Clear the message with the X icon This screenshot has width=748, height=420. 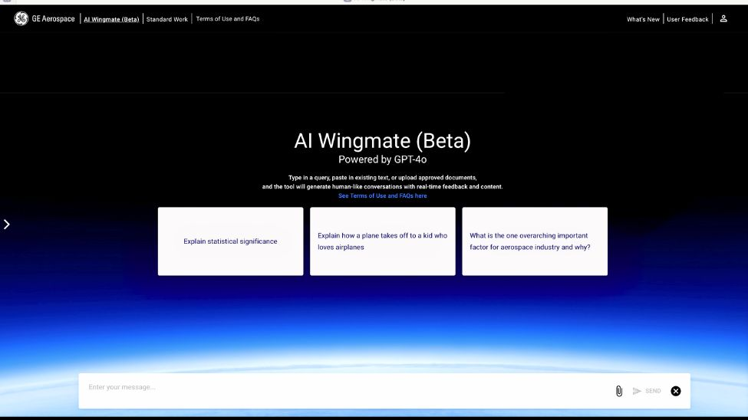(676, 391)
